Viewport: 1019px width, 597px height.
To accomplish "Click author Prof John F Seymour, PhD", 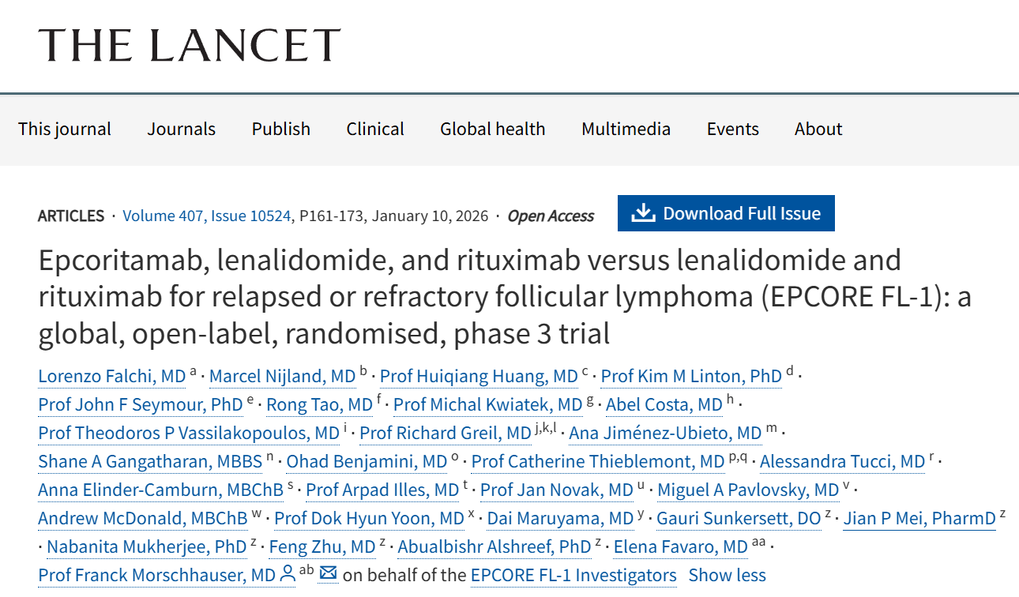I will click(x=140, y=404).
